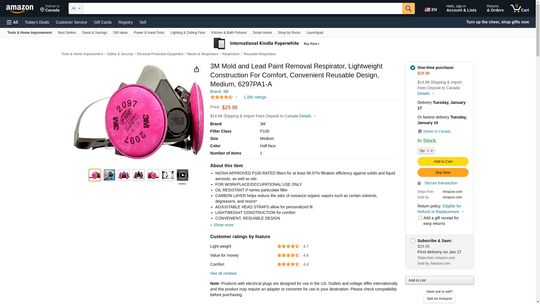This screenshot has height=304, width=540.
Task: Select Subscribe & Save option
Action: click(x=413, y=241)
